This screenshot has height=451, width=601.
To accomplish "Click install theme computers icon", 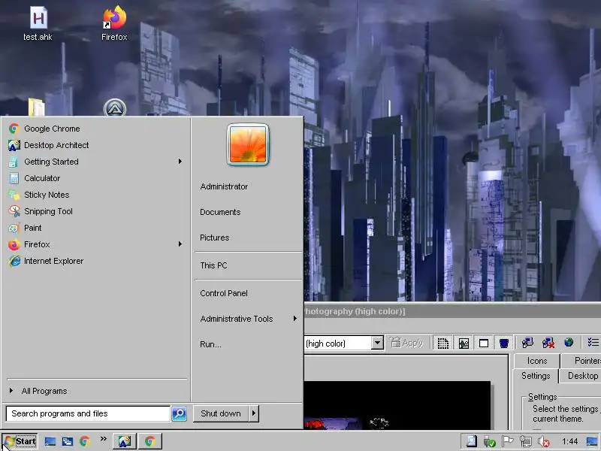I will coord(528,343).
